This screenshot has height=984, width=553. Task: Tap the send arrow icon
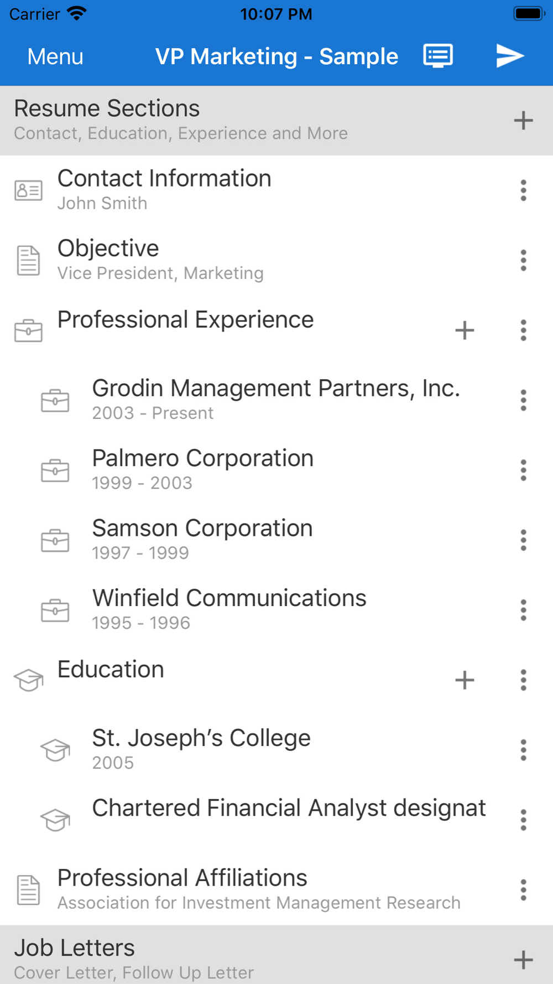[x=509, y=56]
